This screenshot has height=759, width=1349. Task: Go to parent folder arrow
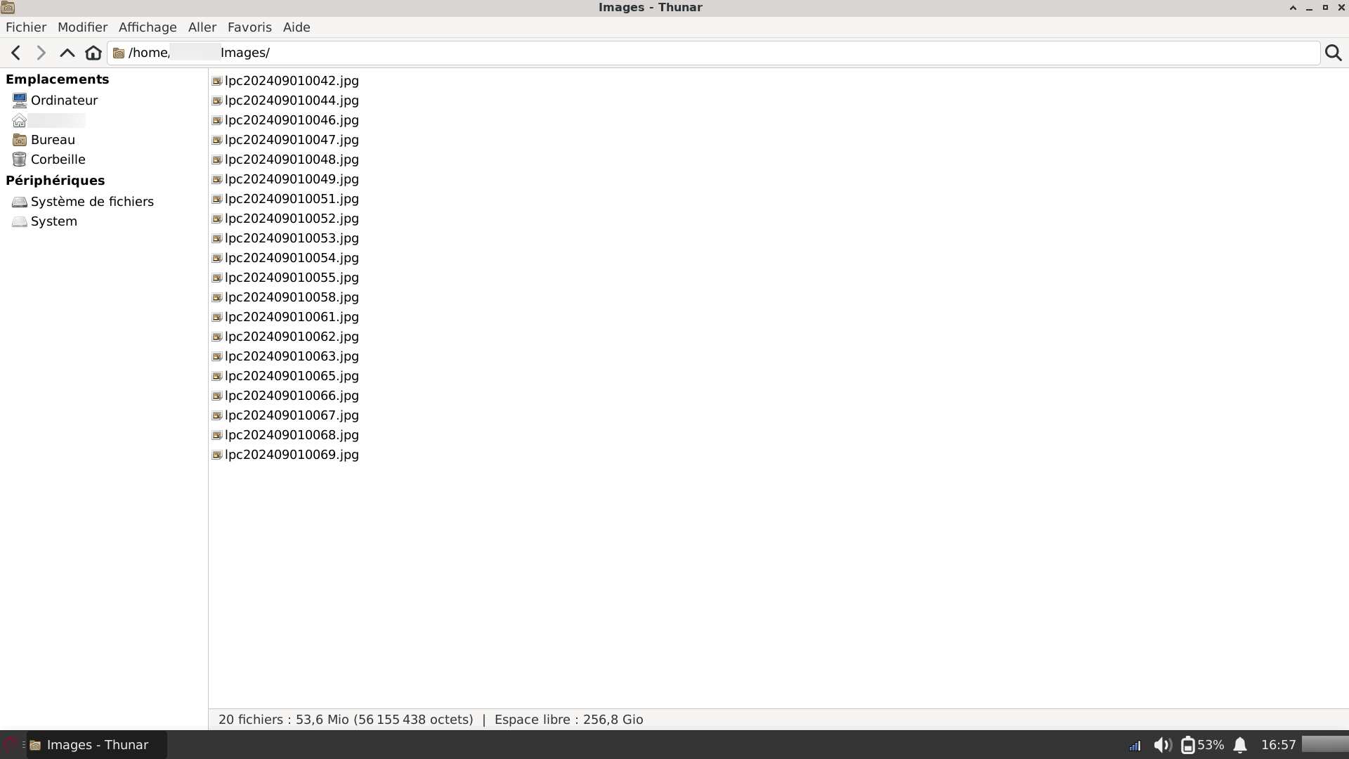(67, 53)
